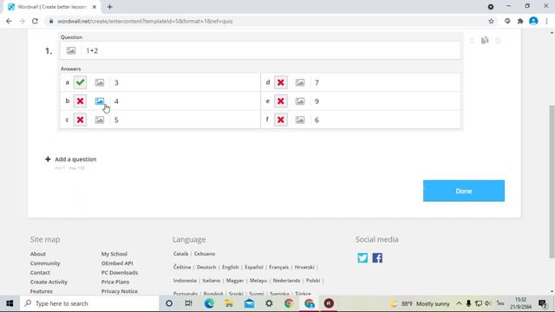Add an image to answer d
The image size is (555, 312).
click(x=300, y=82)
